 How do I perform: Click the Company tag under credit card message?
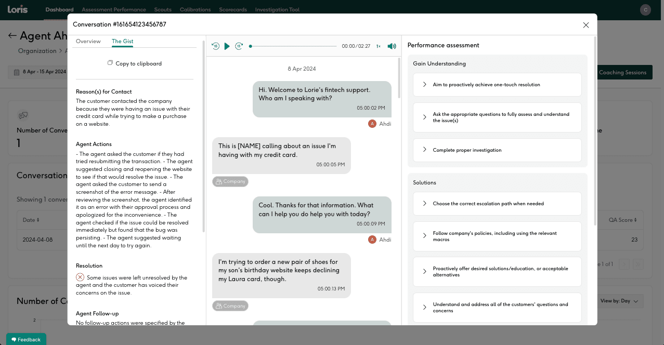(x=230, y=181)
